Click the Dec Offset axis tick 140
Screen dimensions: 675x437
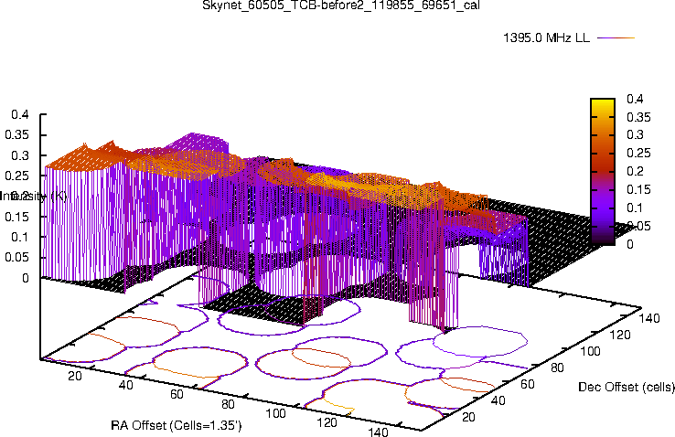pyautogui.click(x=649, y=318)
